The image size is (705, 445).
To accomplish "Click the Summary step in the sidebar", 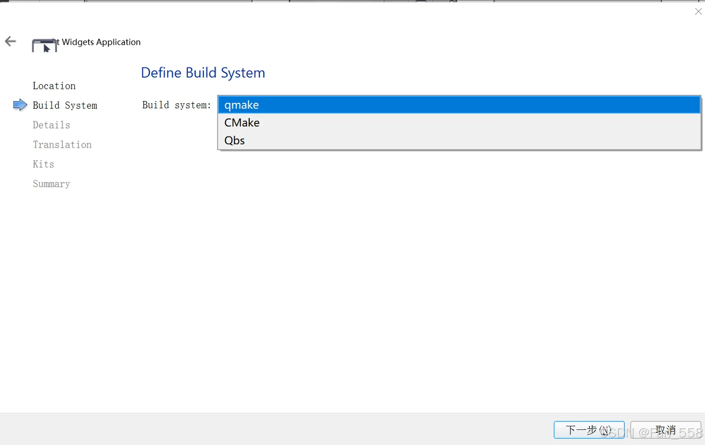I will [51, 184].
